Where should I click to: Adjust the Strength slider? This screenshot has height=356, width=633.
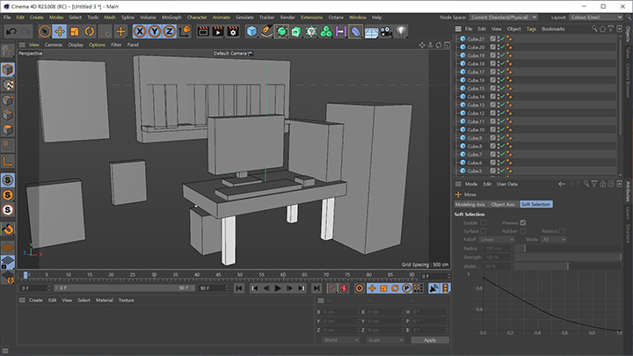click(x=568, y=257)
